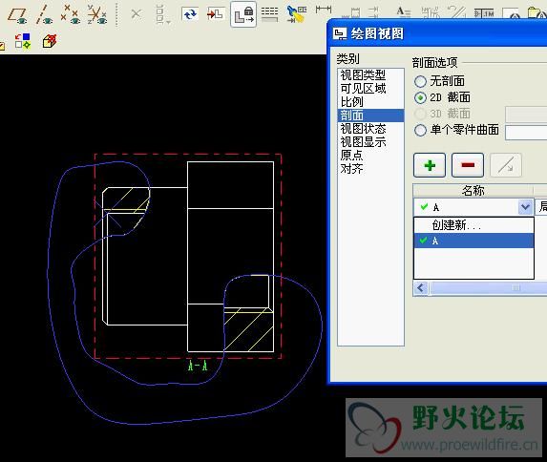Open the section name A dropdown arrow
The image size is (547, 462).
pos(525,207)
